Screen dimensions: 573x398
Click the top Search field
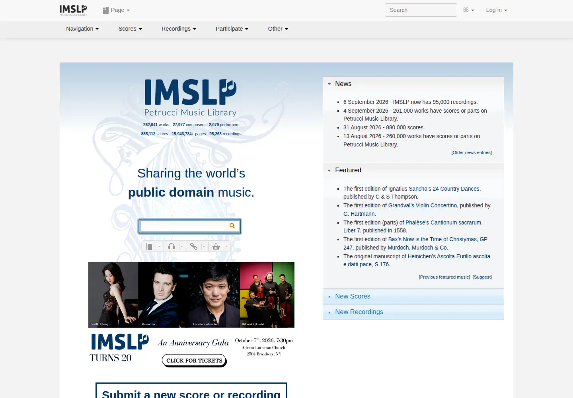click(x=421, y=10)
